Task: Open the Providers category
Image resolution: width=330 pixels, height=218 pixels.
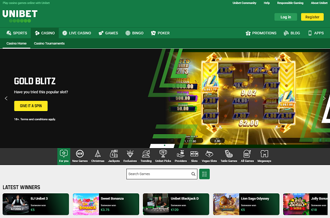Action: click(180, 156)
